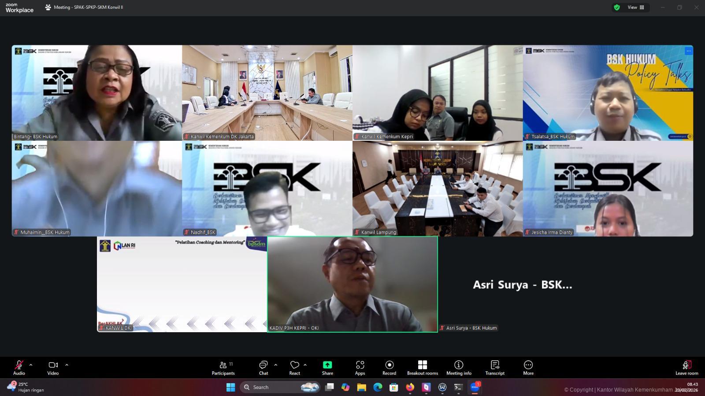Click the green encryption shield icon
The height and width of the screenshot is (396, 705).
(617, 7)
